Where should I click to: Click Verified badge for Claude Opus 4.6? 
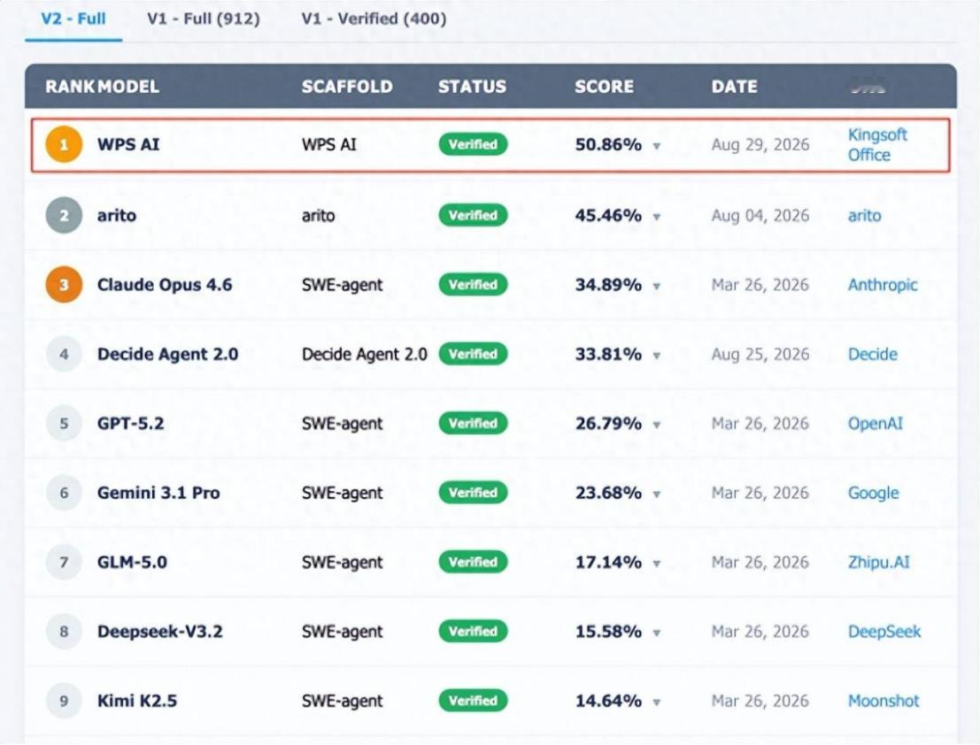(x=473, y=285)
